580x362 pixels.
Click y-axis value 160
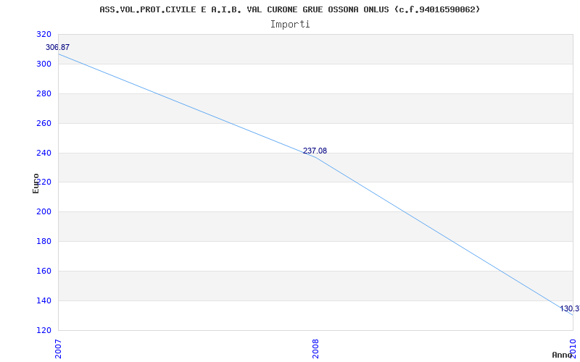click(43, 271)
